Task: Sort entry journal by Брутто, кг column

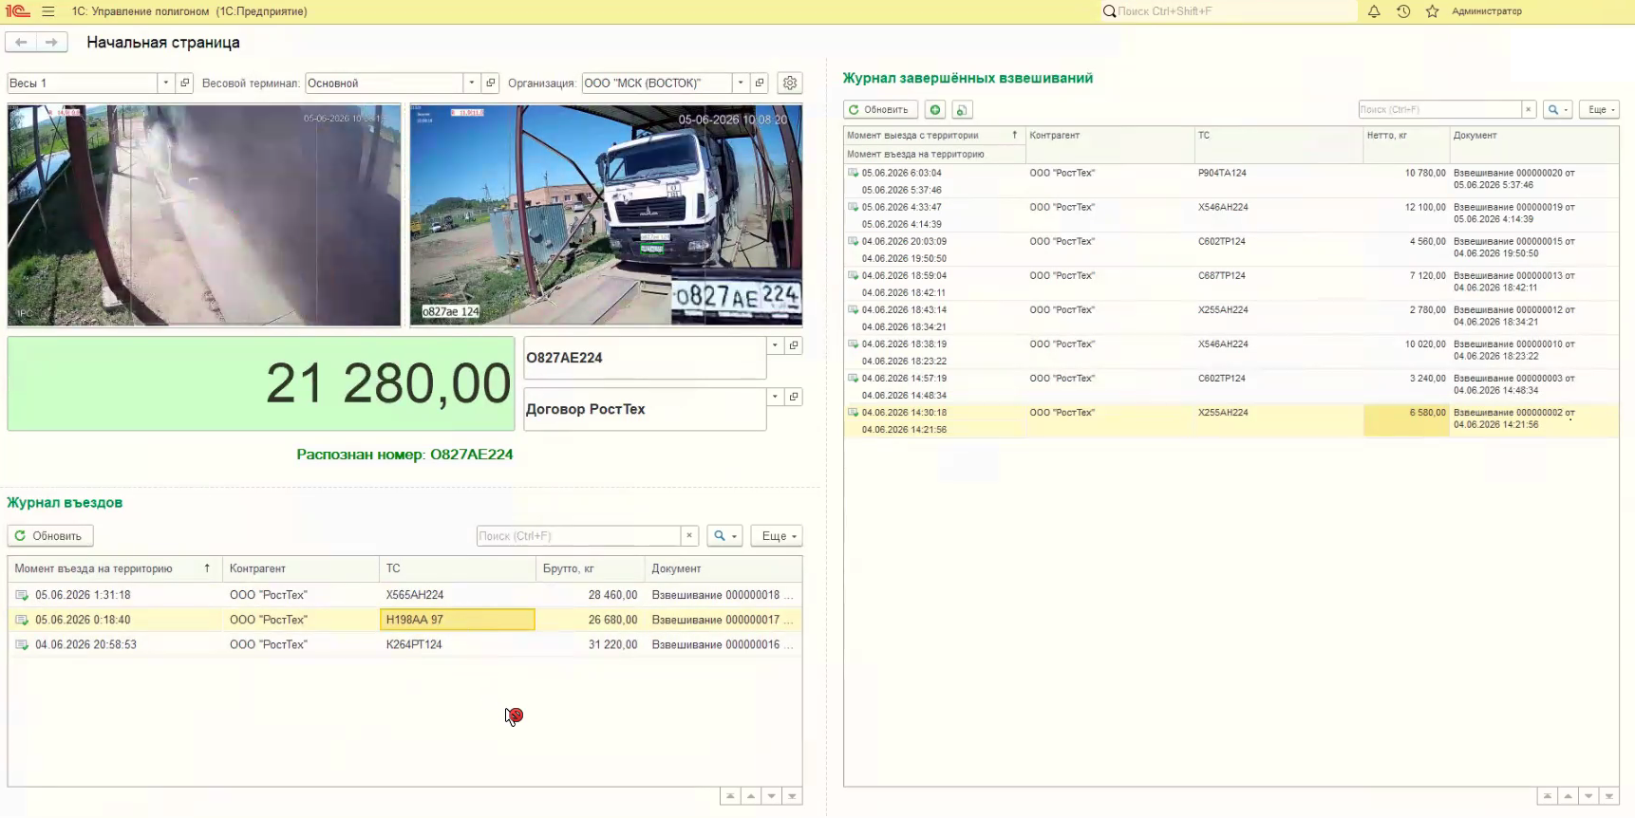Action: pos(591,568)
